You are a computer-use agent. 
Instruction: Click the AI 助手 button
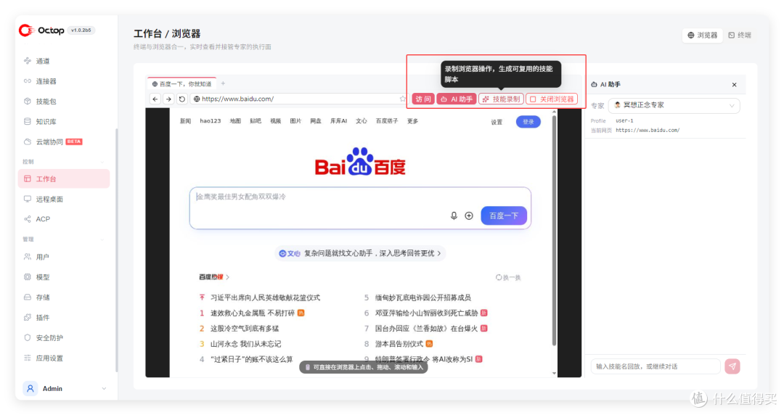[x=457, y=99]
